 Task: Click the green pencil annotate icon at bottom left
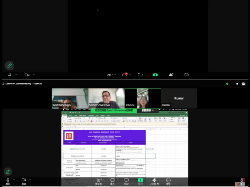coord(8,172)
